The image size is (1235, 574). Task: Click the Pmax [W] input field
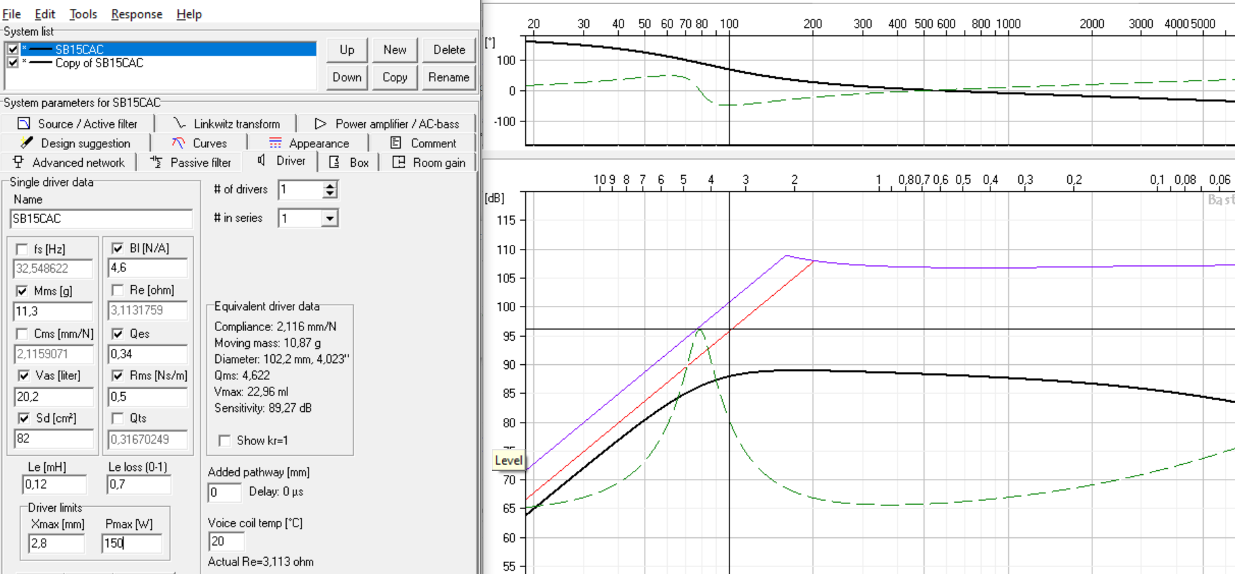click(132, 543)
